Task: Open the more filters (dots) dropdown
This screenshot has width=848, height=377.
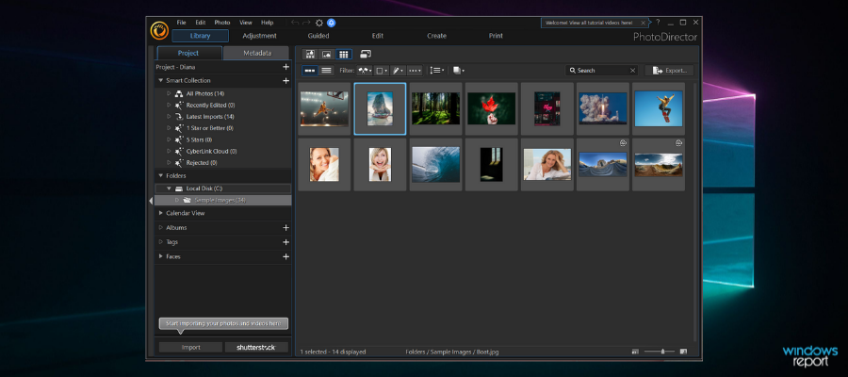Action: tap(415, 71)
